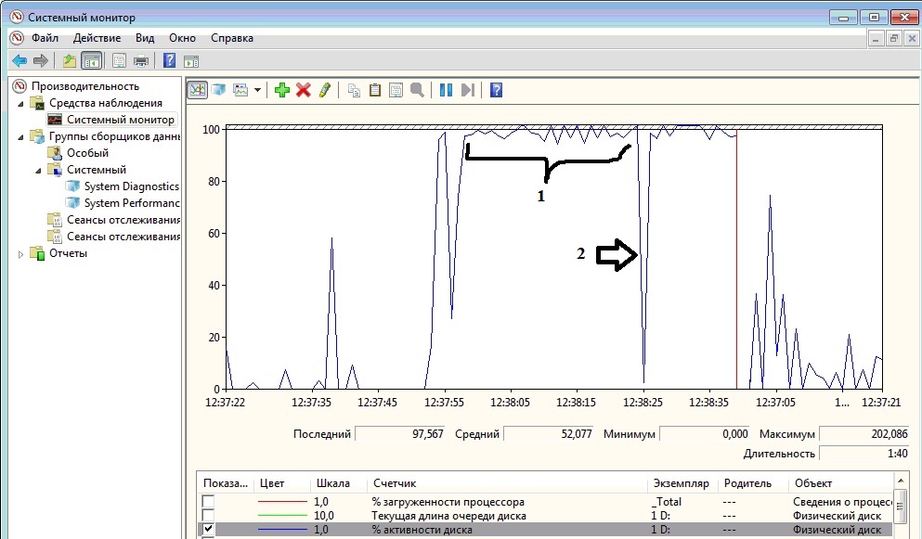Open help icon in monitor toolbar
Image resolution: width=922 pixels, height=539 pixels.
(x=496, y=90)
